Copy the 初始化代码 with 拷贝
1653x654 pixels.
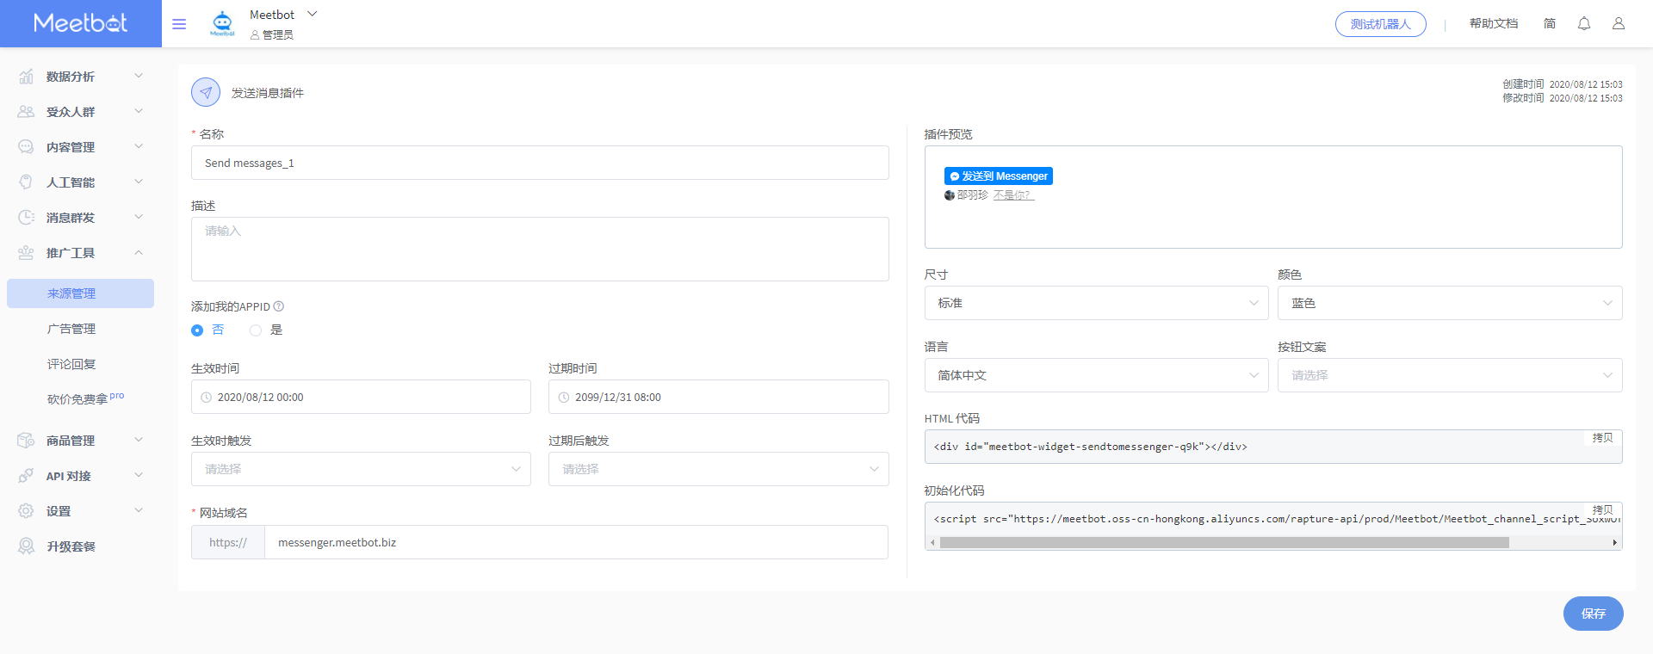(1602, 509)
